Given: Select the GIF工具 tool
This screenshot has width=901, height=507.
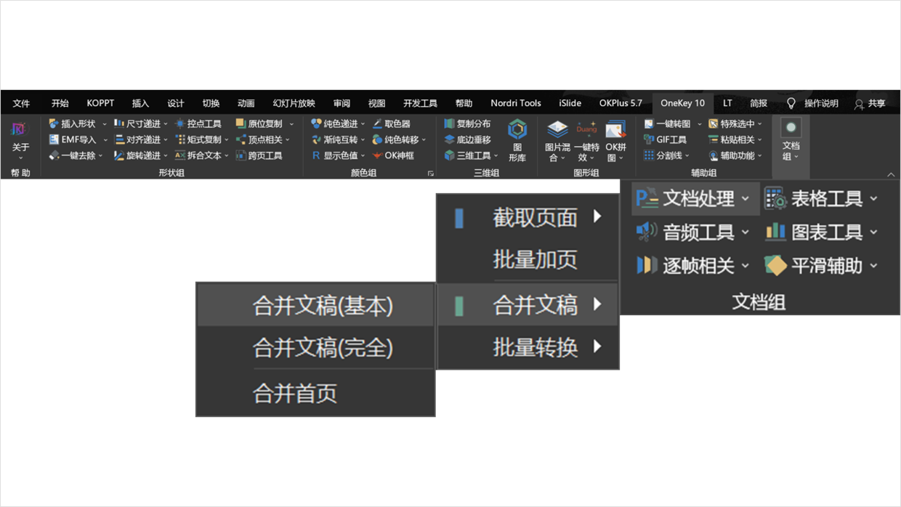Looking at the screenshot, I should point(665,139).
